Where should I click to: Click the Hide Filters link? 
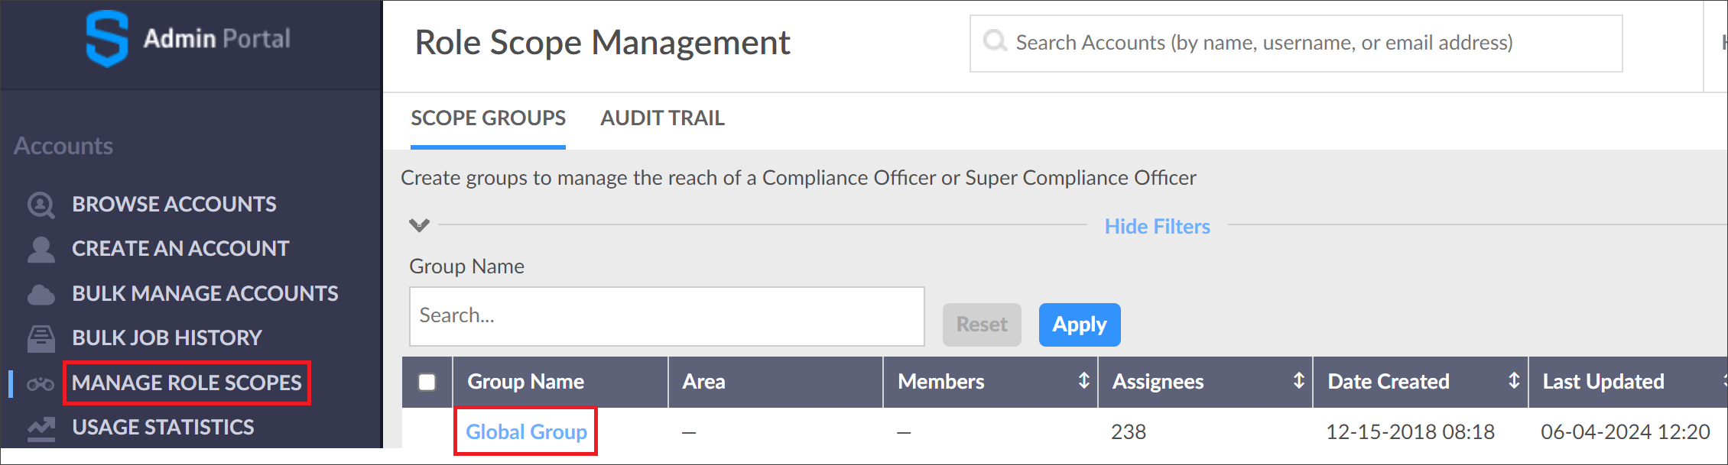[1157, 227]
